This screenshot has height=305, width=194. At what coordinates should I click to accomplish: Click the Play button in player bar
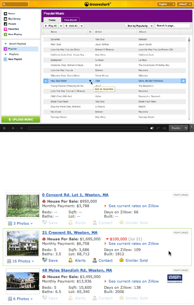tap(4, 128)
